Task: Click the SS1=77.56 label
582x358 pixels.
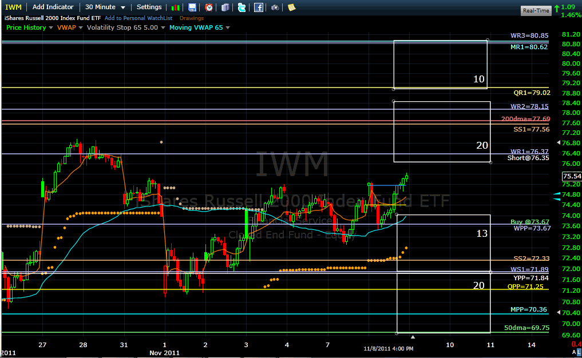Action: 532,129
